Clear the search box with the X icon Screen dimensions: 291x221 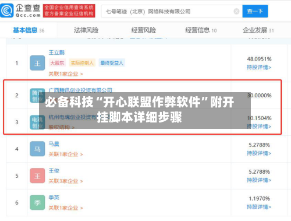[236, 12]
